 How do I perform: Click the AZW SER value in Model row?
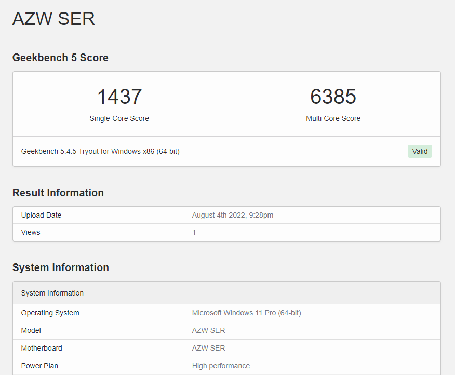[209, 330]
